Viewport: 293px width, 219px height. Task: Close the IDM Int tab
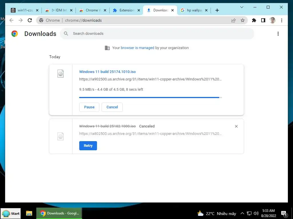point(71,11)
